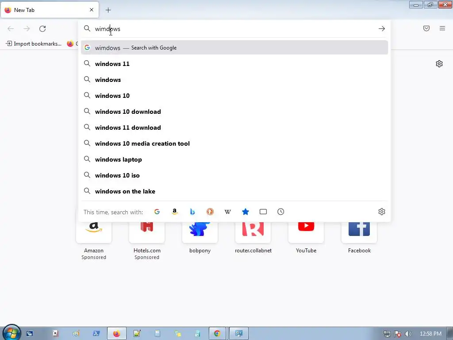Select 'windows 10 iso' suggestion
This screenshot has height=340, width=453.
[x=234, y=175]
